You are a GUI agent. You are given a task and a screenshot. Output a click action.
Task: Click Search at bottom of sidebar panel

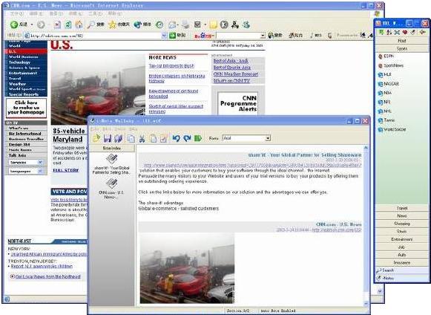[x=402, y=270]
